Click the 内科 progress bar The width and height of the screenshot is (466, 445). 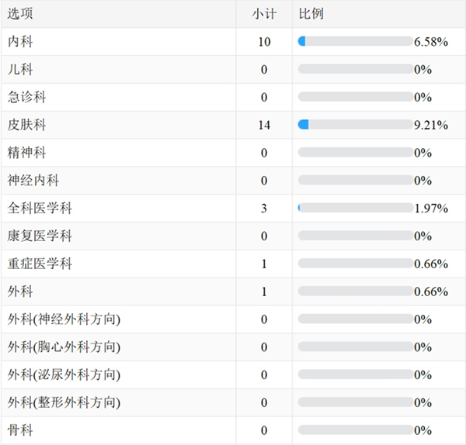(356, 41)
